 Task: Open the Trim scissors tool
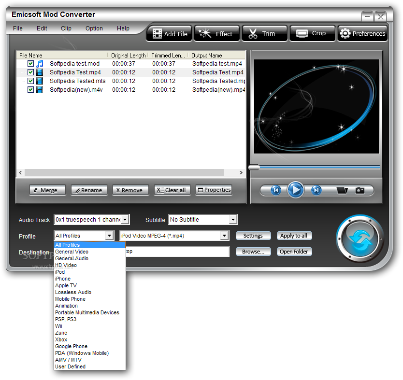click(x=265, y=33)
